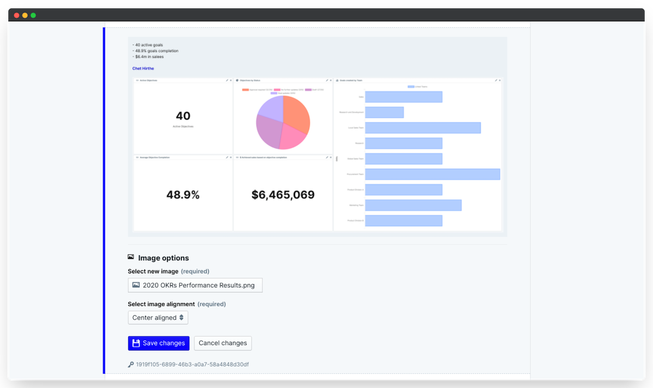
Task: Click the red close window button
Action: pos(17,15)
